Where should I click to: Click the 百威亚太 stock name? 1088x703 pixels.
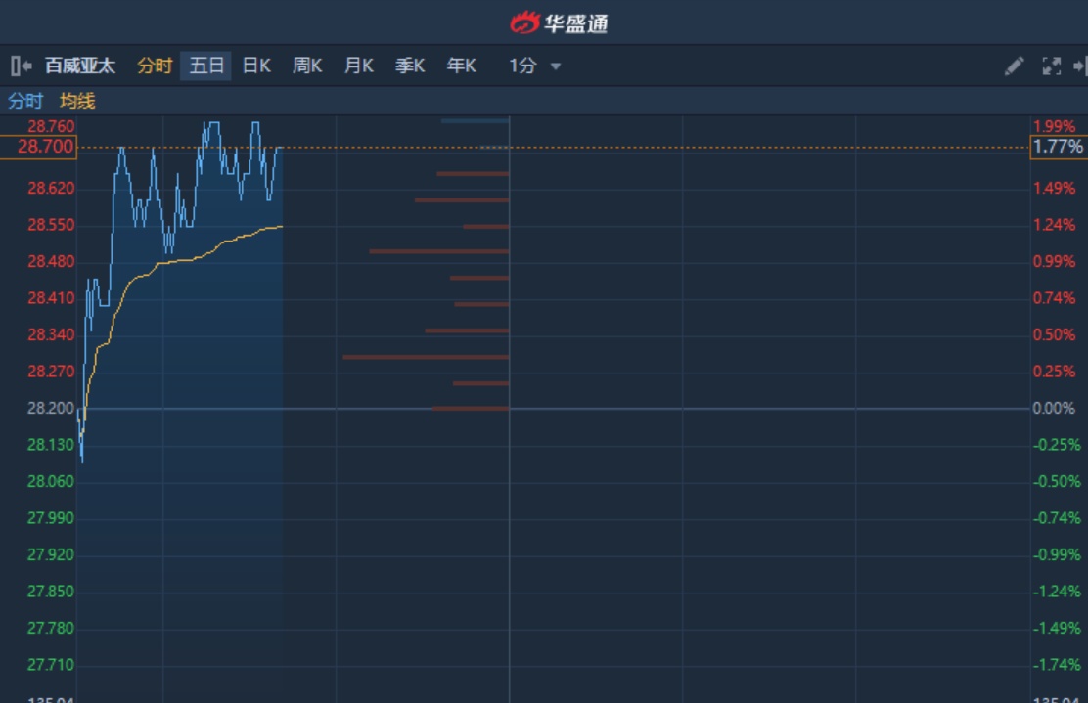(80, 66)
